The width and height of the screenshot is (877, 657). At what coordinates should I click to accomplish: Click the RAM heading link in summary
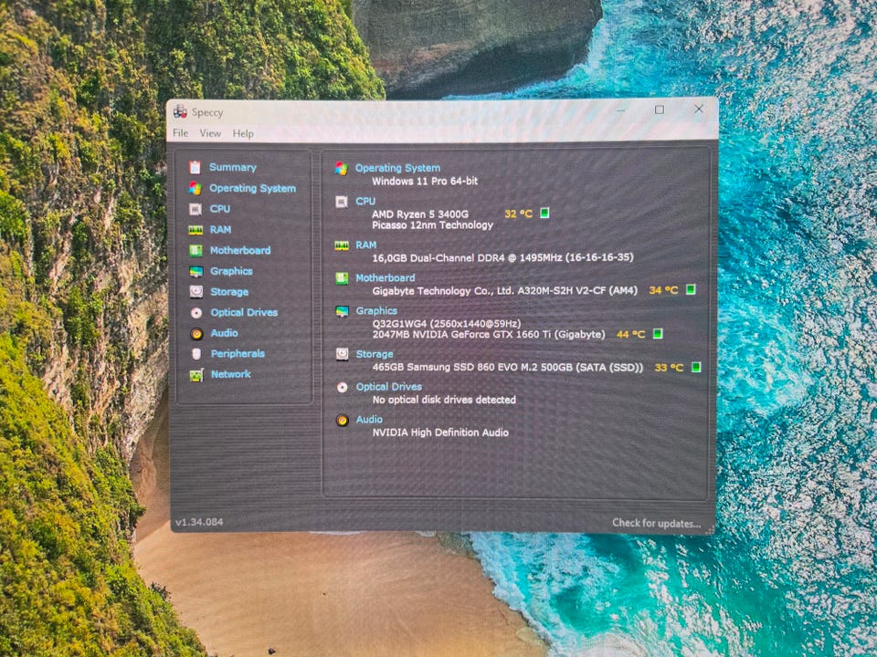366,245
